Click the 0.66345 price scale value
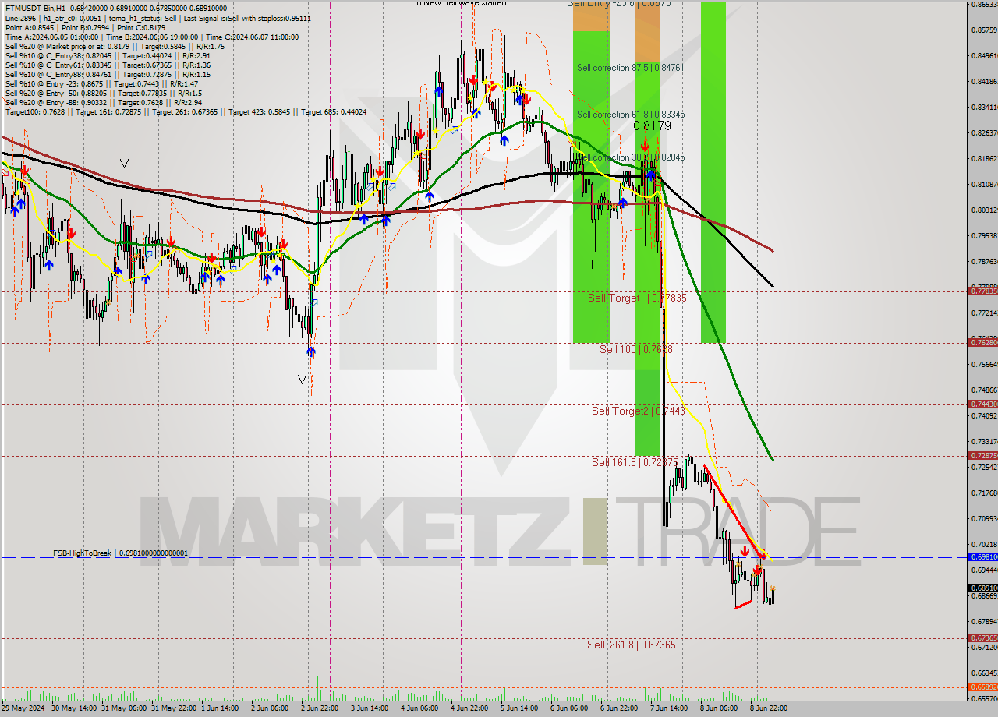The image size is (998, 717). click(x=984, y=673)
